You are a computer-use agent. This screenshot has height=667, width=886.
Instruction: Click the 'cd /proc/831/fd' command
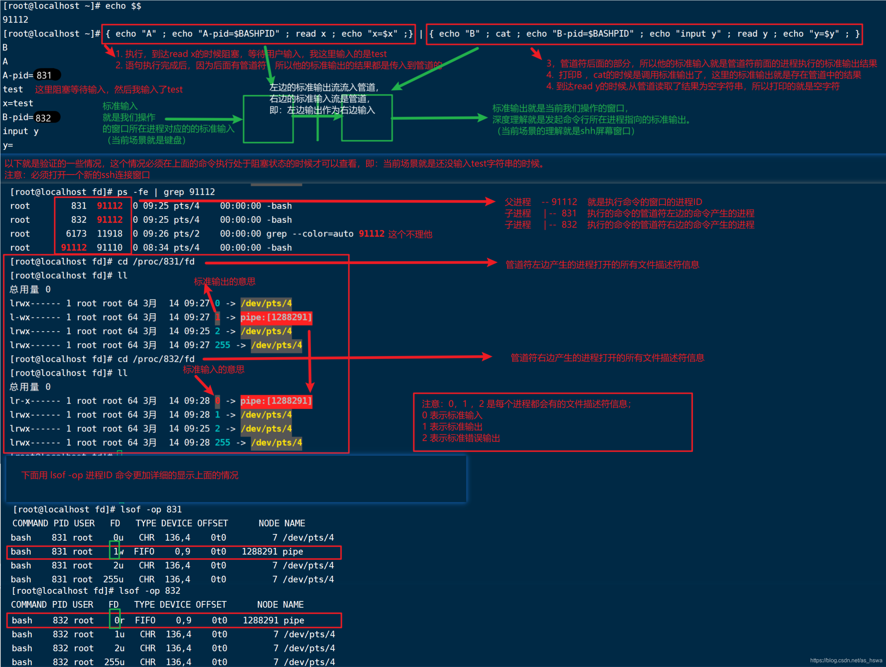tap(156, 262)
